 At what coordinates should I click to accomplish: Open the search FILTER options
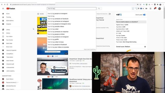point(40,14)
